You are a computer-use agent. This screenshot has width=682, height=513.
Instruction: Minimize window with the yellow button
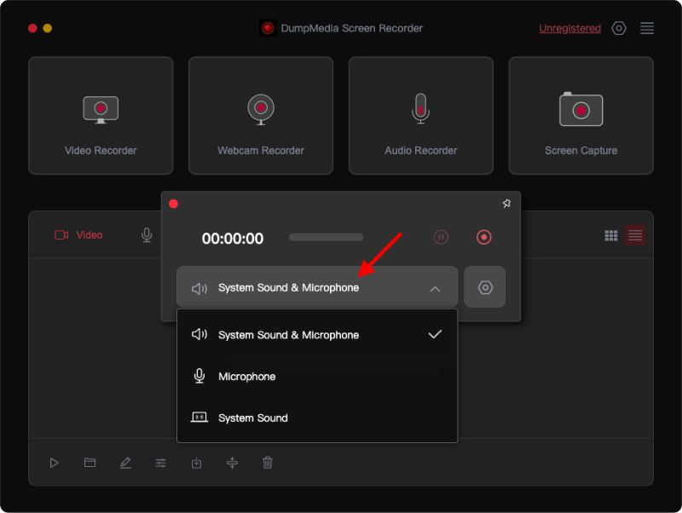tap(48, 28)
